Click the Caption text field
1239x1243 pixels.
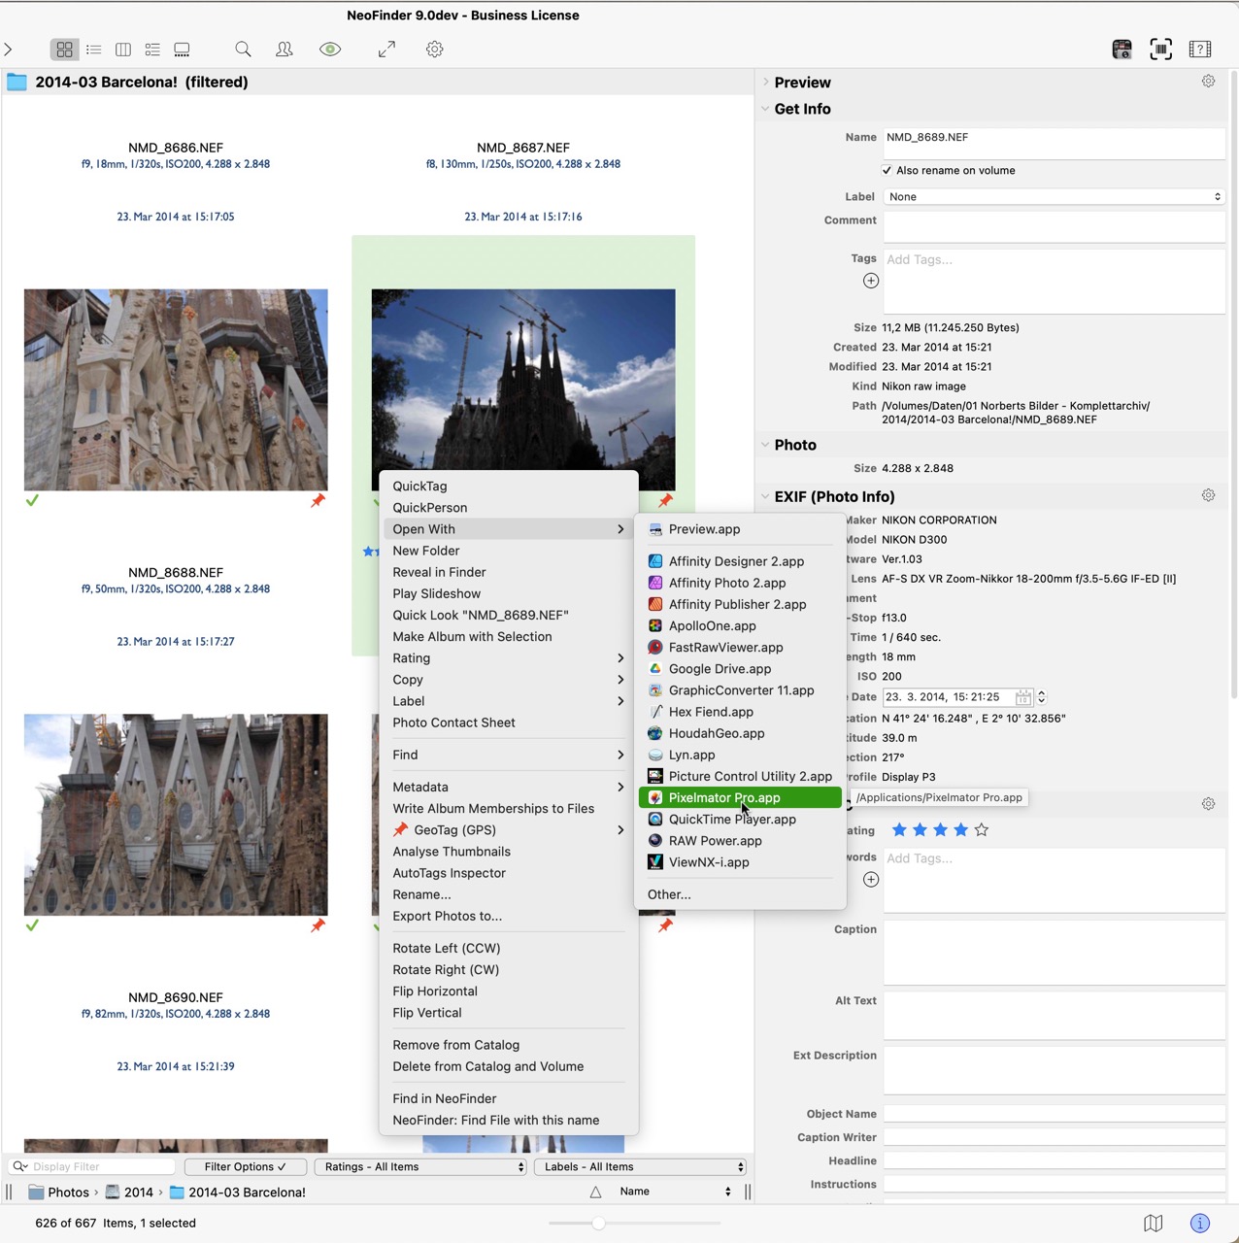point(1054,954)
